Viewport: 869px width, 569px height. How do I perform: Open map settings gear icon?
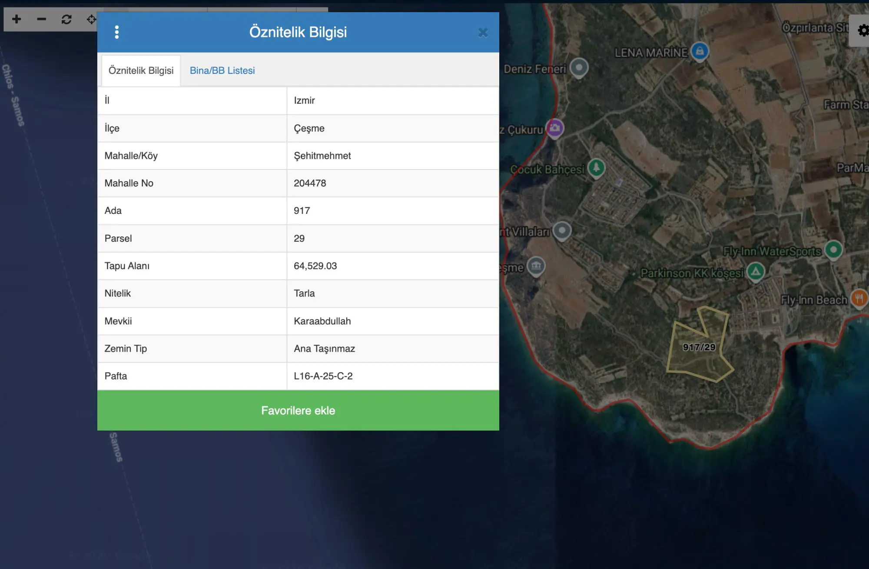862,30
